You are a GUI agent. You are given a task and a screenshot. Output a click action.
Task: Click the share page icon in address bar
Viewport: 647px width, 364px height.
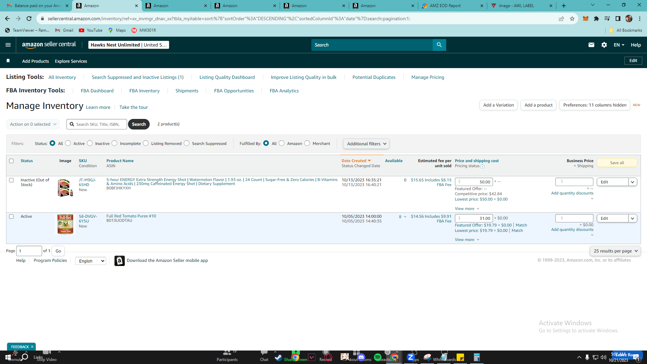click(x=561, y=19)
